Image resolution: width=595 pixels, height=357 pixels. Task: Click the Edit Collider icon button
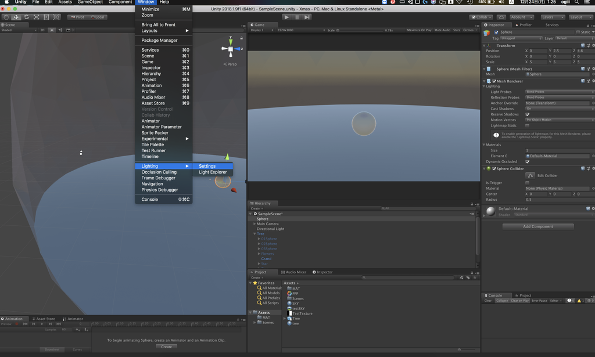click(530, 175)
